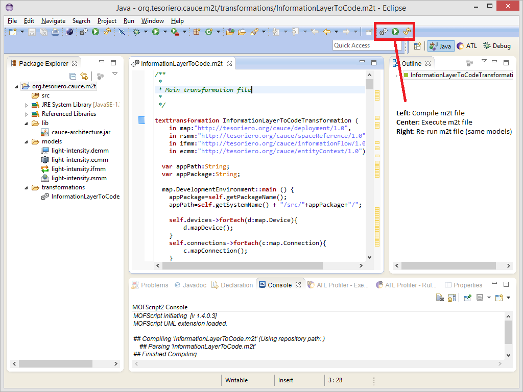The image size is (523, 392).
Task: Open the Run menu
Action: pos(129,21)
